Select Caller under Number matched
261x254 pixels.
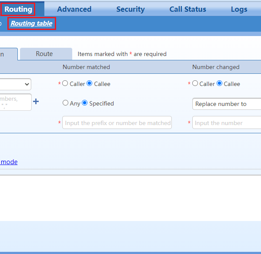click(65, 83)
